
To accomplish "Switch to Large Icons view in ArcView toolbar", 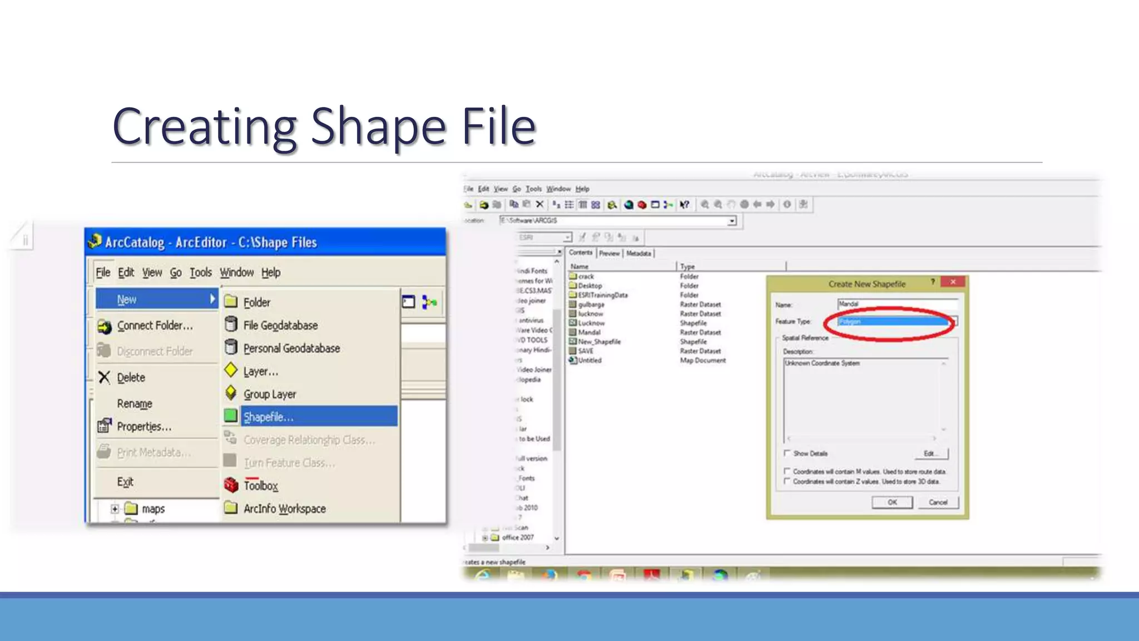I will tap(556, 205).
